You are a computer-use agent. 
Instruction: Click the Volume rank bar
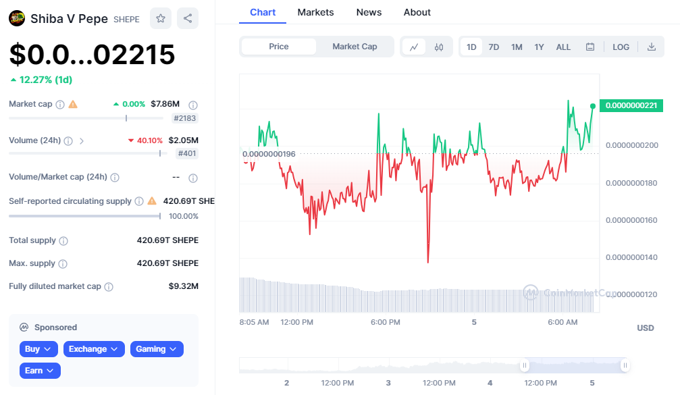[88, 153]
